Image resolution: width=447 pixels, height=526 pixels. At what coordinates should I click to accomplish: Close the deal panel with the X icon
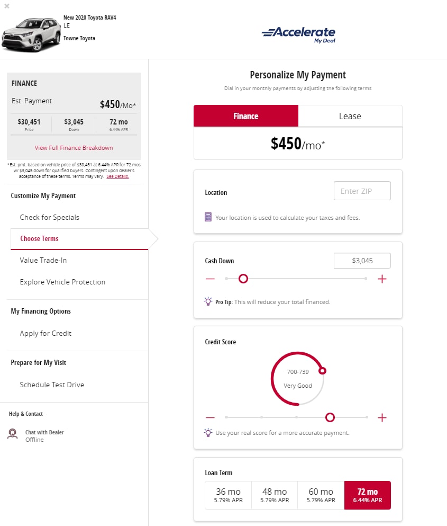coord(7,6)
